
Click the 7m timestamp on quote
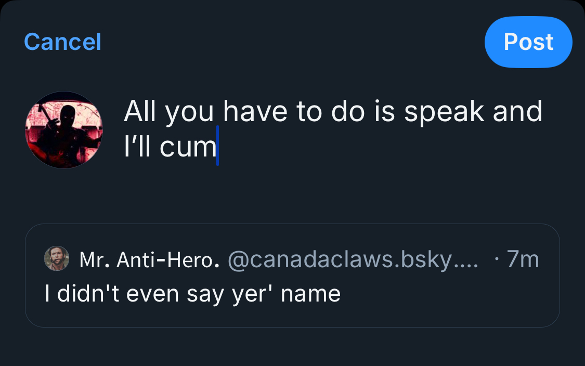pyautogui.click(x=522, y=259)
